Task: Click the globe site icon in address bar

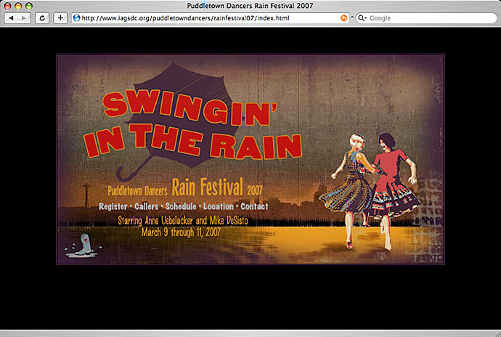Action: tap(77, 18)
